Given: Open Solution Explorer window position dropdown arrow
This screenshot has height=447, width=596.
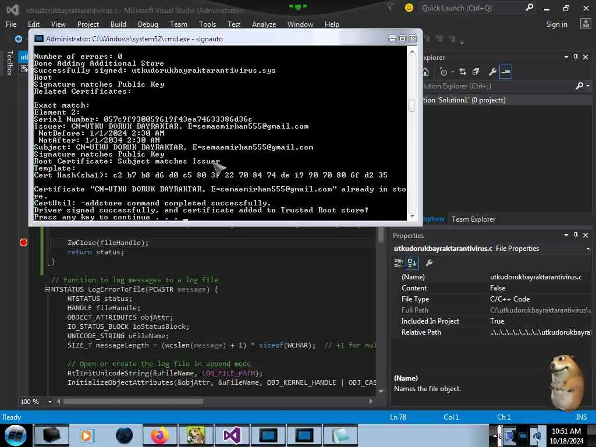Looking at the screenshot, I should click(x=566, y=57).
